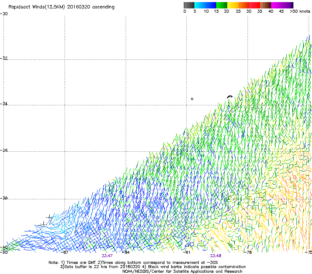This screenshot has width=312, height=274.
Task: Click the gray 0-5 knots color swatch
Action: tap(189, 5)
